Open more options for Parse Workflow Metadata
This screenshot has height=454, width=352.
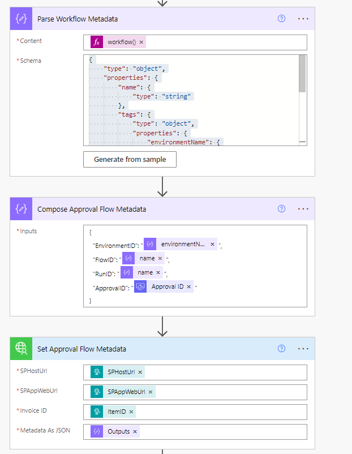click(303, 19)
